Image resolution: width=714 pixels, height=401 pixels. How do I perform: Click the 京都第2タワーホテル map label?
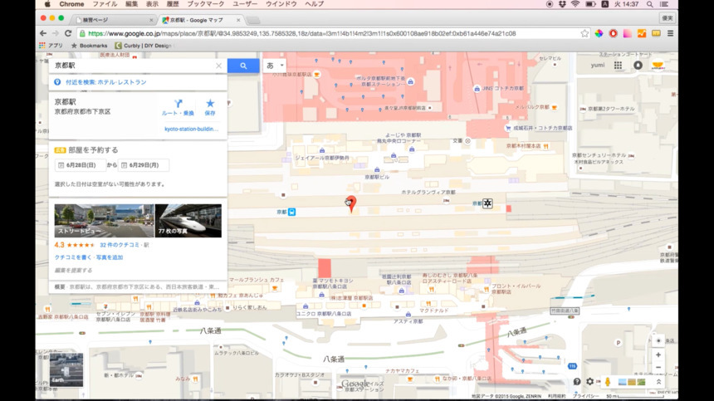coord(611,109)
